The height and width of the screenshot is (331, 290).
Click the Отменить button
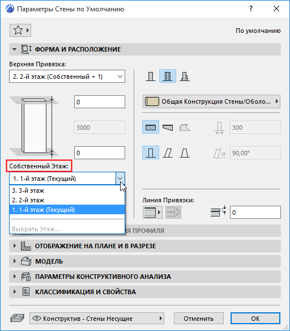tap(198, 319)
